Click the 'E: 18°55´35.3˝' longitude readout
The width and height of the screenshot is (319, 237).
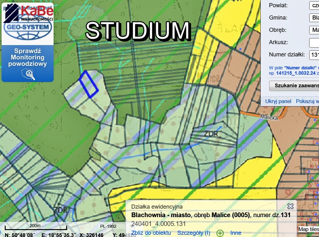(59, 235)
